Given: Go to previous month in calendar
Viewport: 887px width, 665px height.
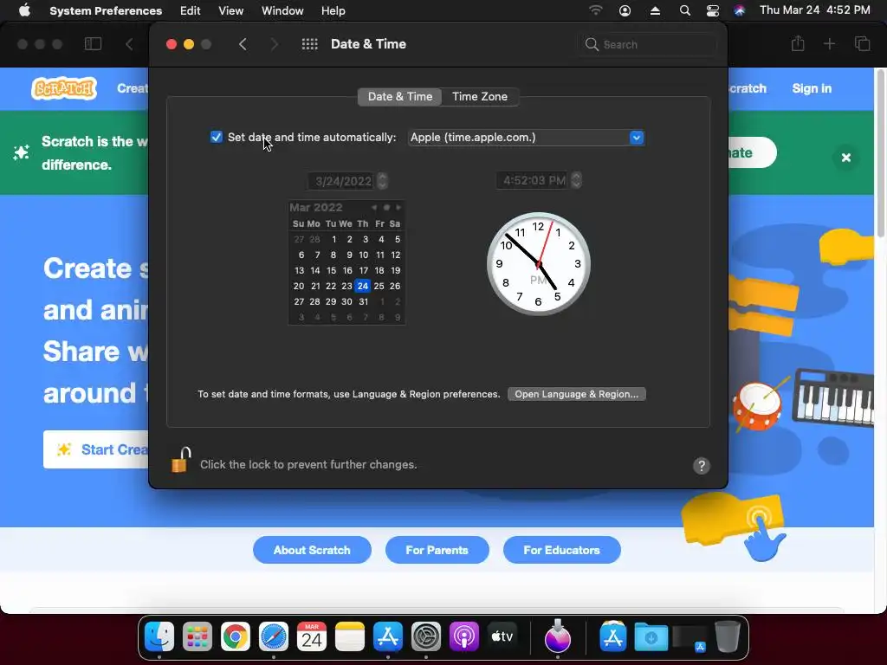Looking at the screenshot, I should pyautogui.click(x=374, y=208).
